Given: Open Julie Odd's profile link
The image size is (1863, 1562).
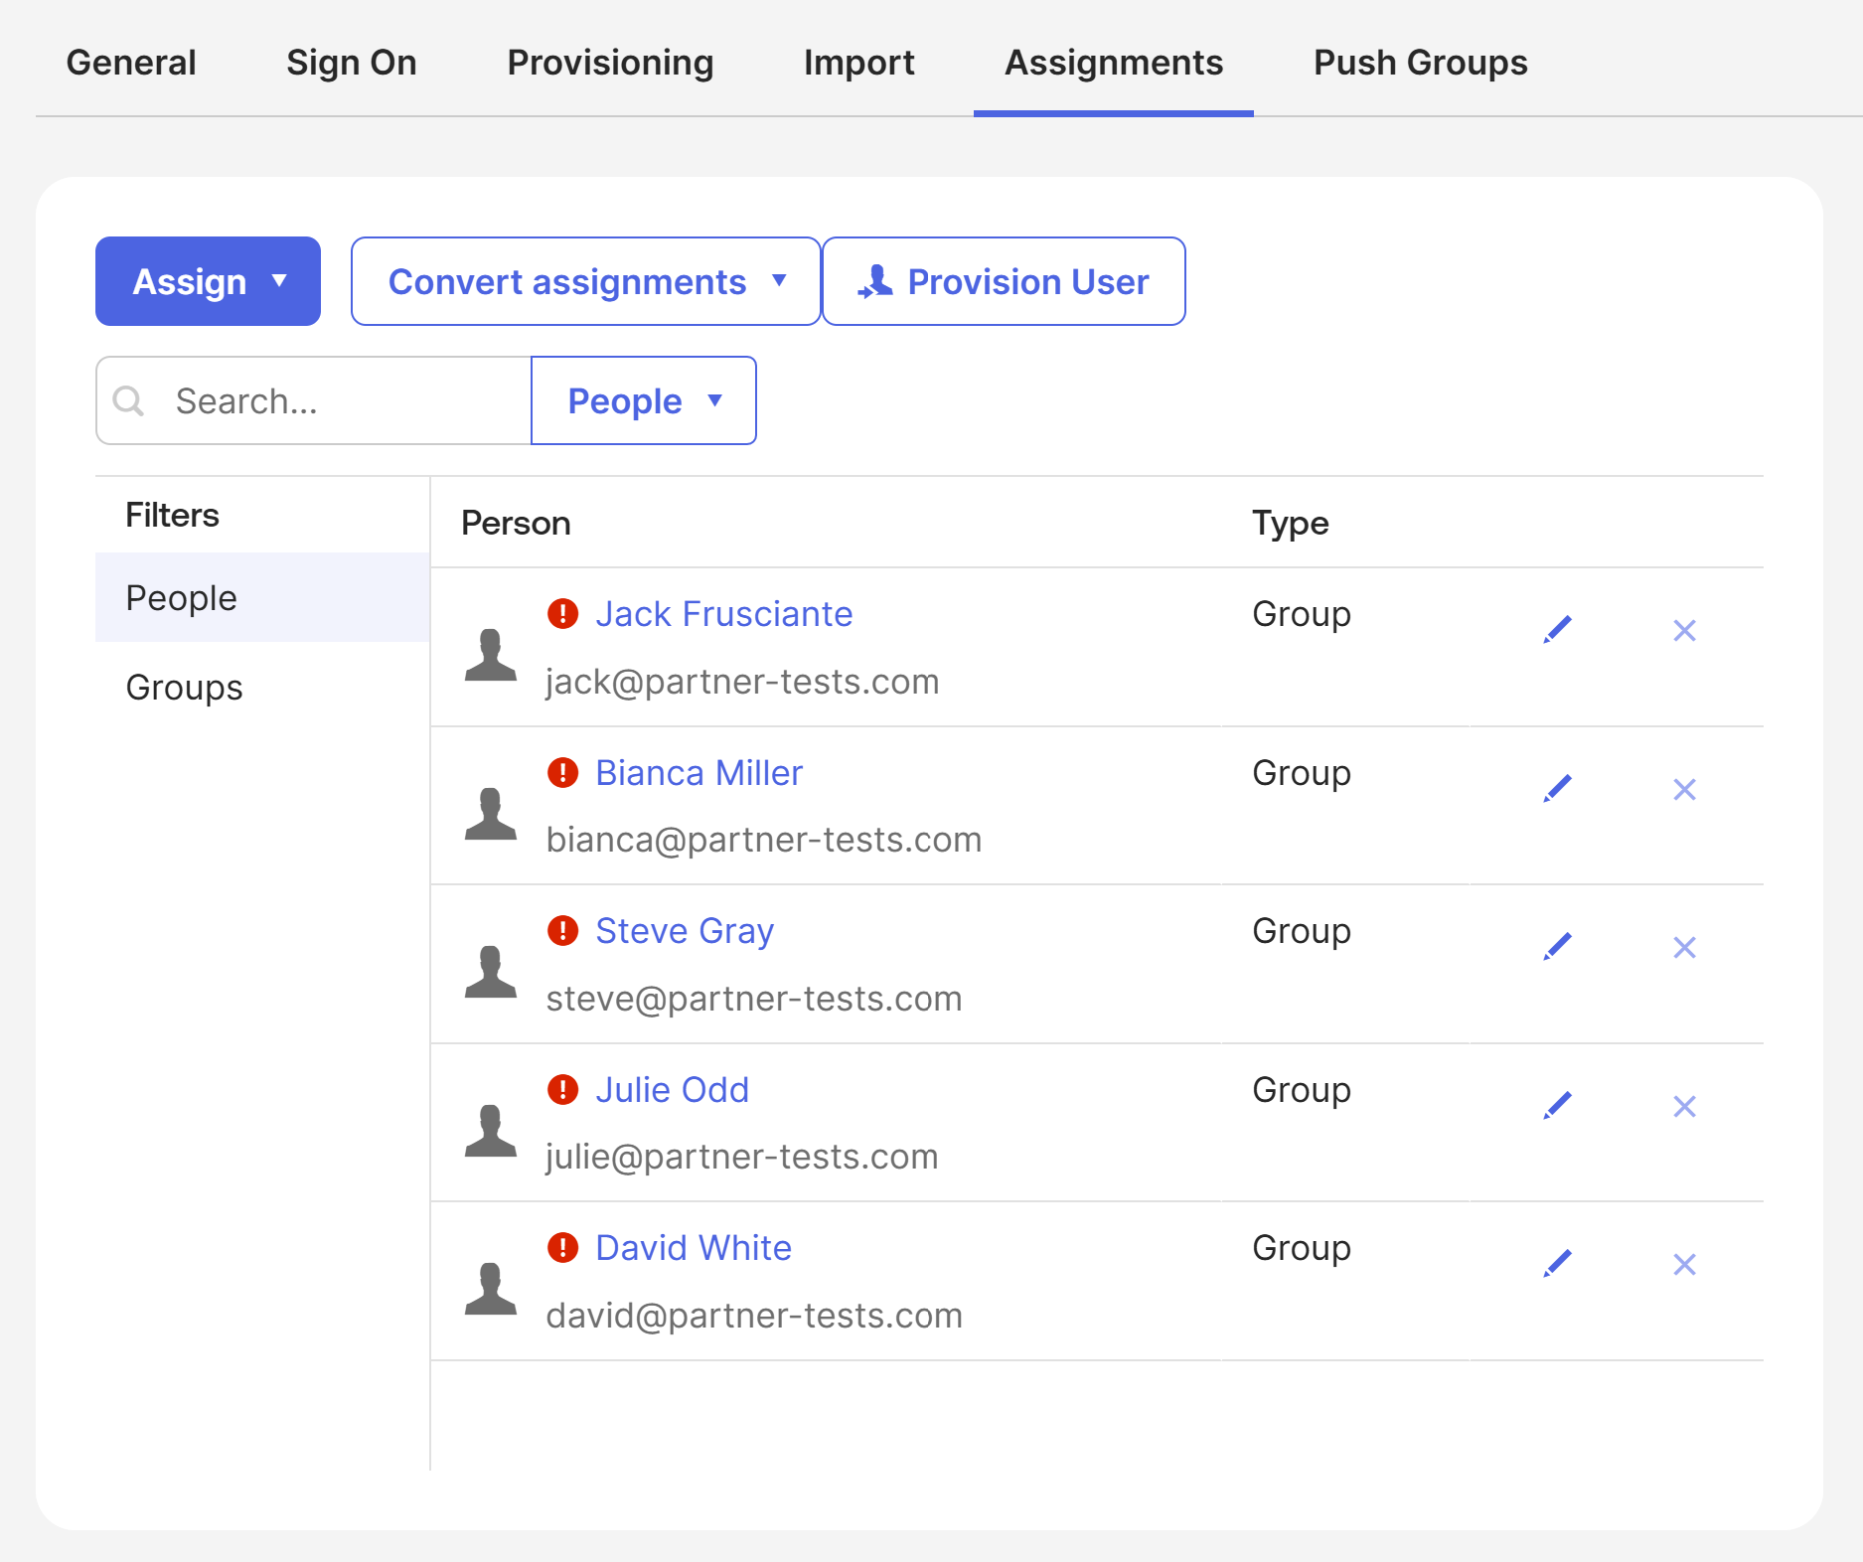Looking at the screenshot, I should 673,1090.
